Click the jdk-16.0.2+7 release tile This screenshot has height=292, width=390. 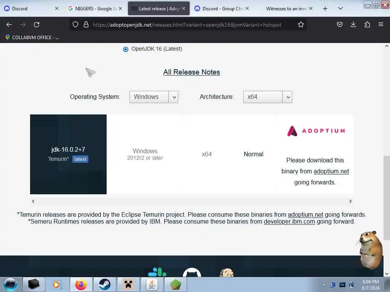point(68,154)
